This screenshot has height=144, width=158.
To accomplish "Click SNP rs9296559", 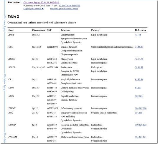I will (x=52, y=125).
